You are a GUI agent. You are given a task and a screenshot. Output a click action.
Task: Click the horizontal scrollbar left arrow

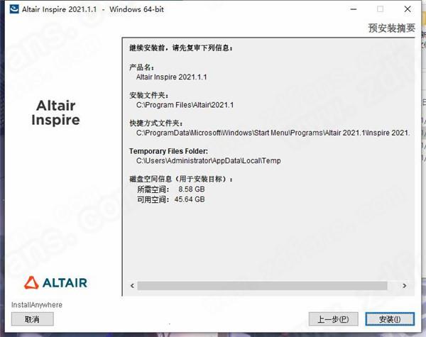pos(132,286)
